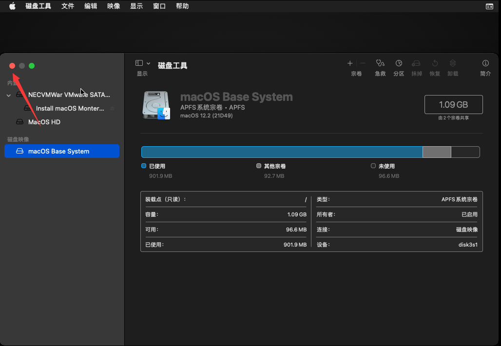Add a volume with the plus icon
Screen dimensions: 501x346
coord(350,63)
